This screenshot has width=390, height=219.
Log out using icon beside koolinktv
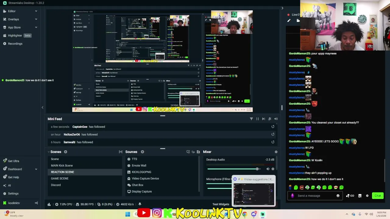pos(36,203)
